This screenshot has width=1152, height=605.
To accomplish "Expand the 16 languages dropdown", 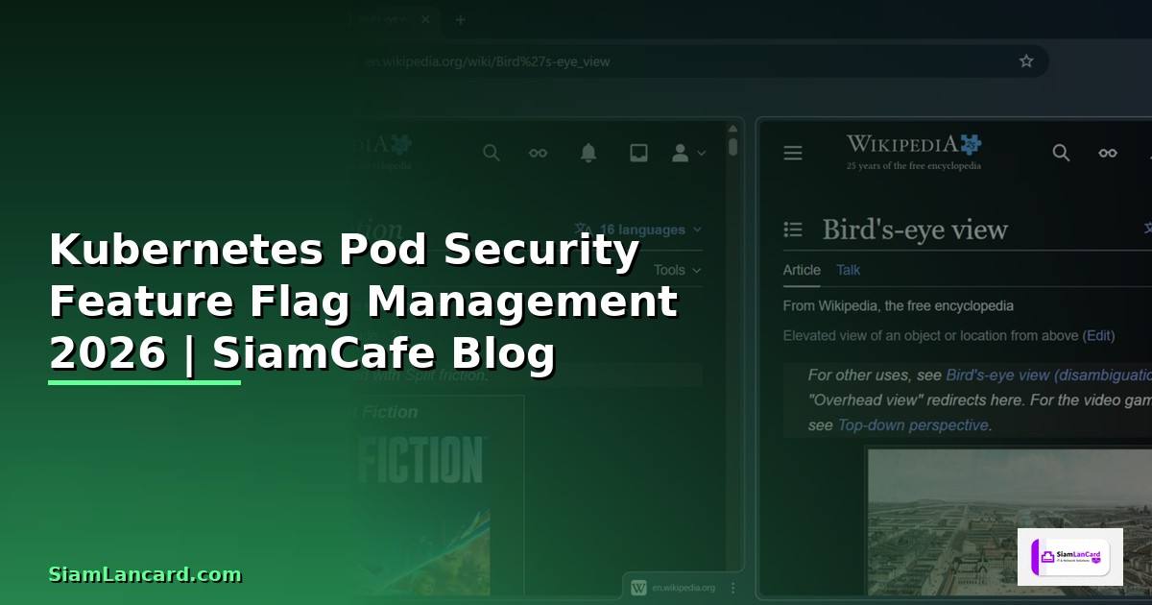I will [638, 230].
